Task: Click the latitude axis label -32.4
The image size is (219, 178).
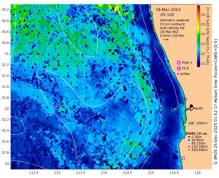Action: click(5, 131)
